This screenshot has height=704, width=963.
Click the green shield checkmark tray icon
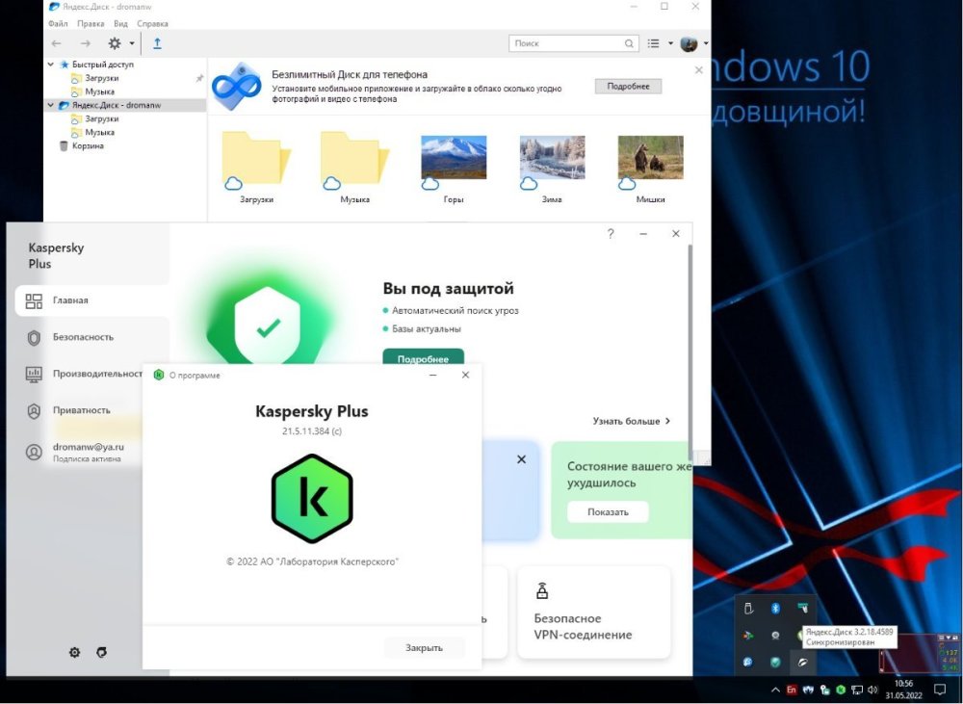(775, 663)
